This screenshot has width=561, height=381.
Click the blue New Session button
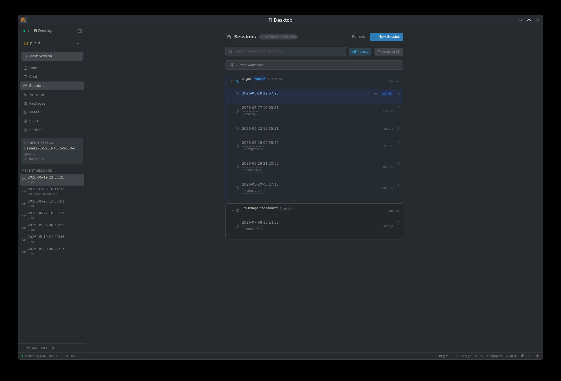387,37
